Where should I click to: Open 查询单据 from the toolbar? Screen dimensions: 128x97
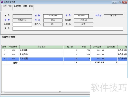click(x=17, y=6)
